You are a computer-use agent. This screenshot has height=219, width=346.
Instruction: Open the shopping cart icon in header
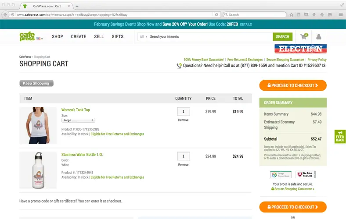(304, 36)
